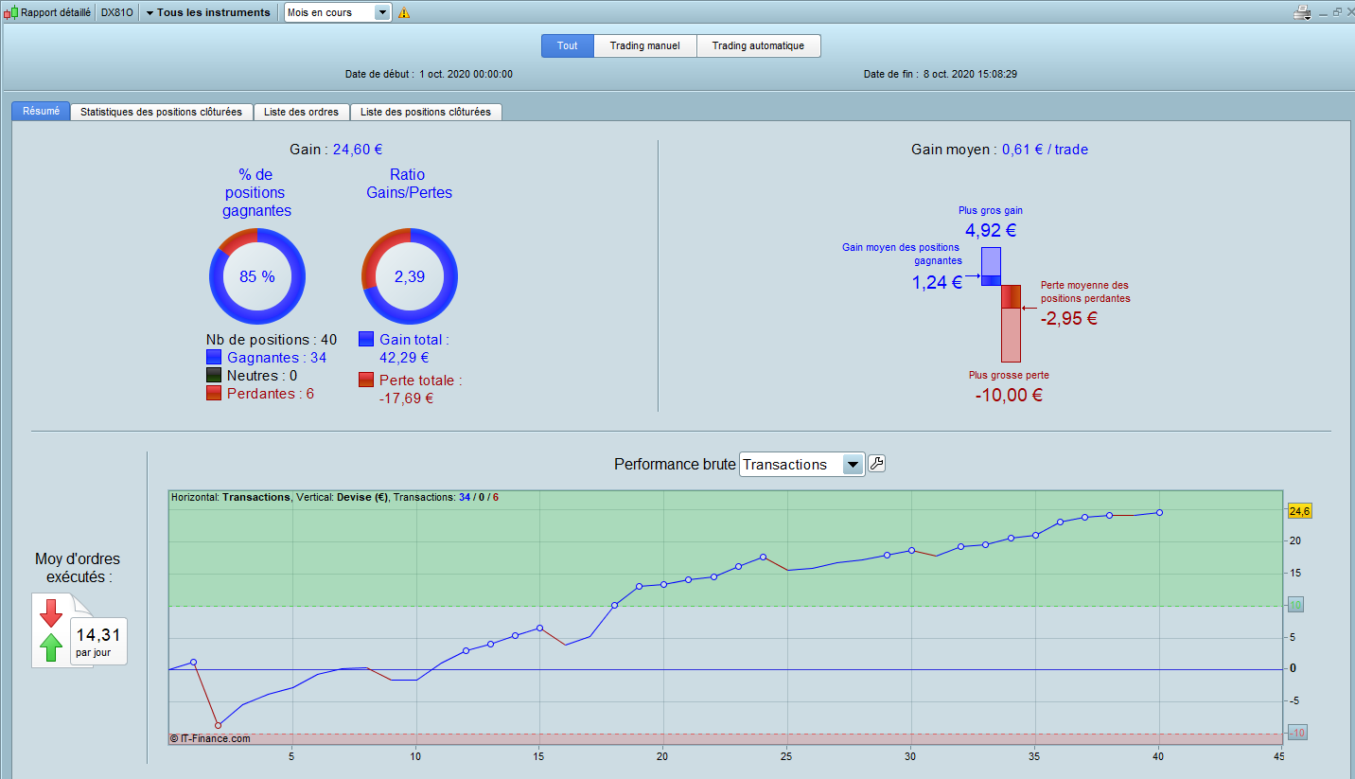Screen dimensions: 1355x779
Task: Click the Moy d'ordres exécutés label
Action: tap(78, 567)
